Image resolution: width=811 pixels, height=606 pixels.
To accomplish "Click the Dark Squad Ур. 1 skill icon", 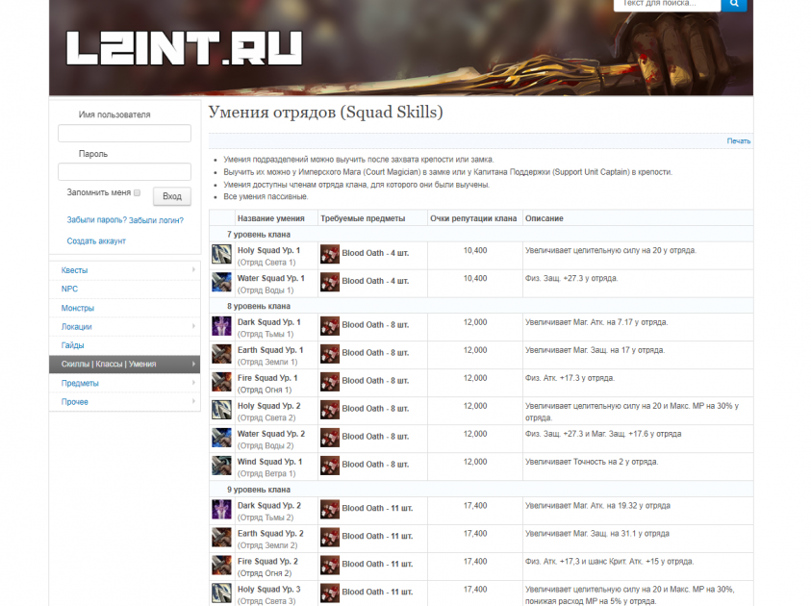I will [221, 326].
